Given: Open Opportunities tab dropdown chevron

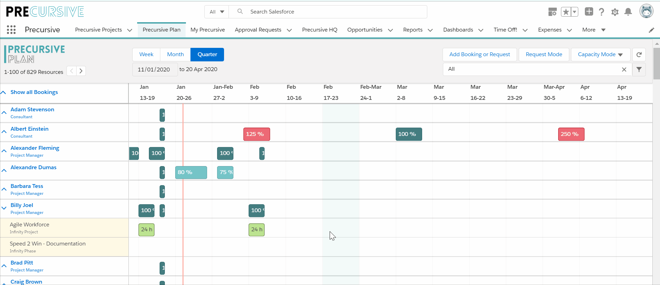Looking at the screenshot, I should click(x=391, y=30).
